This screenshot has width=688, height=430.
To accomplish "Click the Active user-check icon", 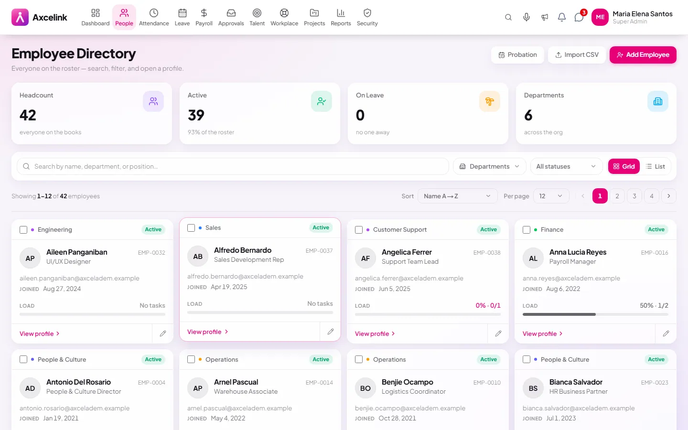I will click(x=322, y=101).
